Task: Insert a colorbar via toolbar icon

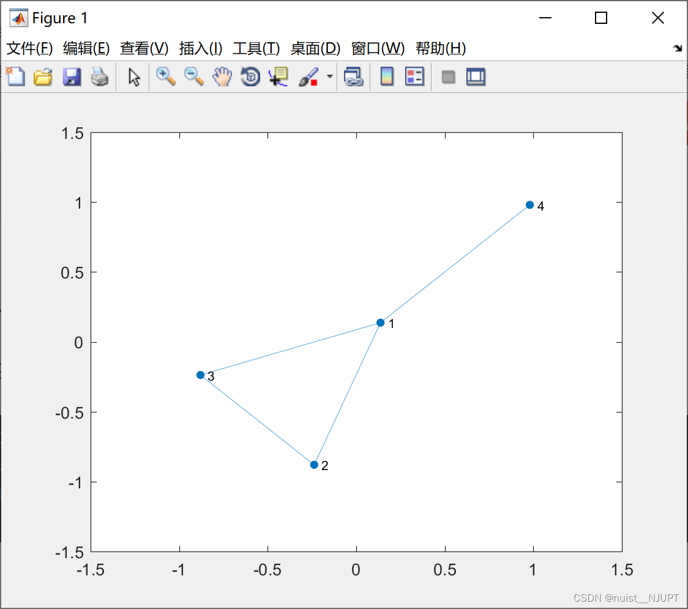Action: click(387, 77)
